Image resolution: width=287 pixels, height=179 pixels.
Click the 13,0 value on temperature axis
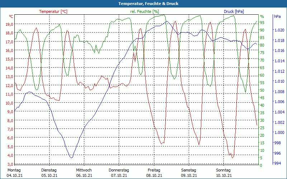9,77
